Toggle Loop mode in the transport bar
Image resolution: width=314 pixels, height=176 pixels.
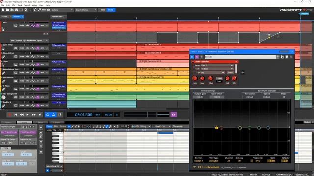(x=48, y=115)
